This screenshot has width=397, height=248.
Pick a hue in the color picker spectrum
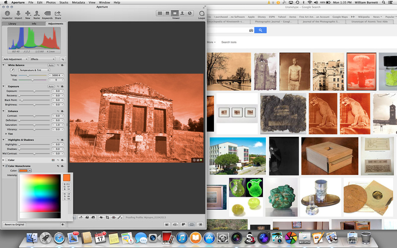coord(40,193)
